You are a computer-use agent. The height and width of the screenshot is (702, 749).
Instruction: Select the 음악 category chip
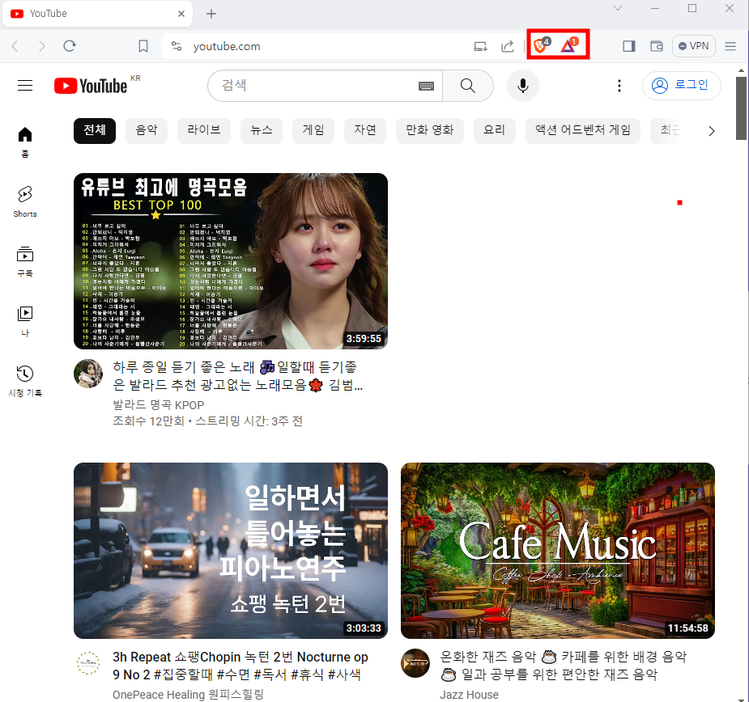coord(146,130)
